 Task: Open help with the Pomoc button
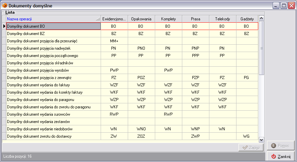(x=281, y=146)
